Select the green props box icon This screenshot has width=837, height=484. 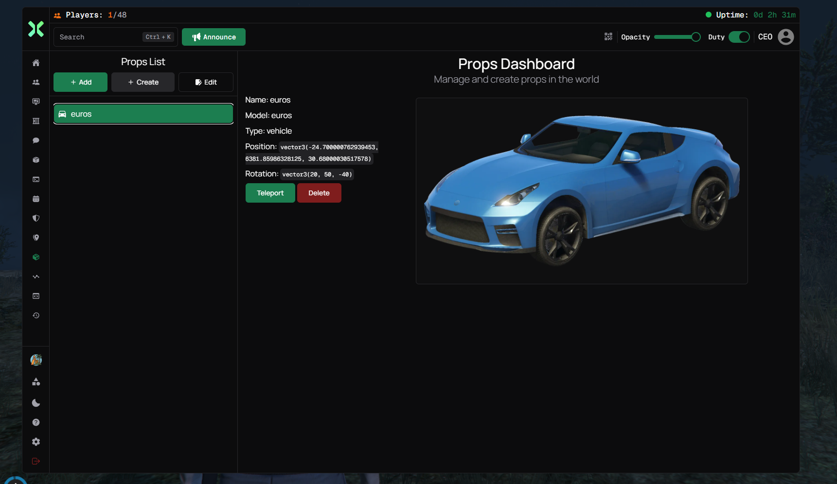tap(36, 257)
